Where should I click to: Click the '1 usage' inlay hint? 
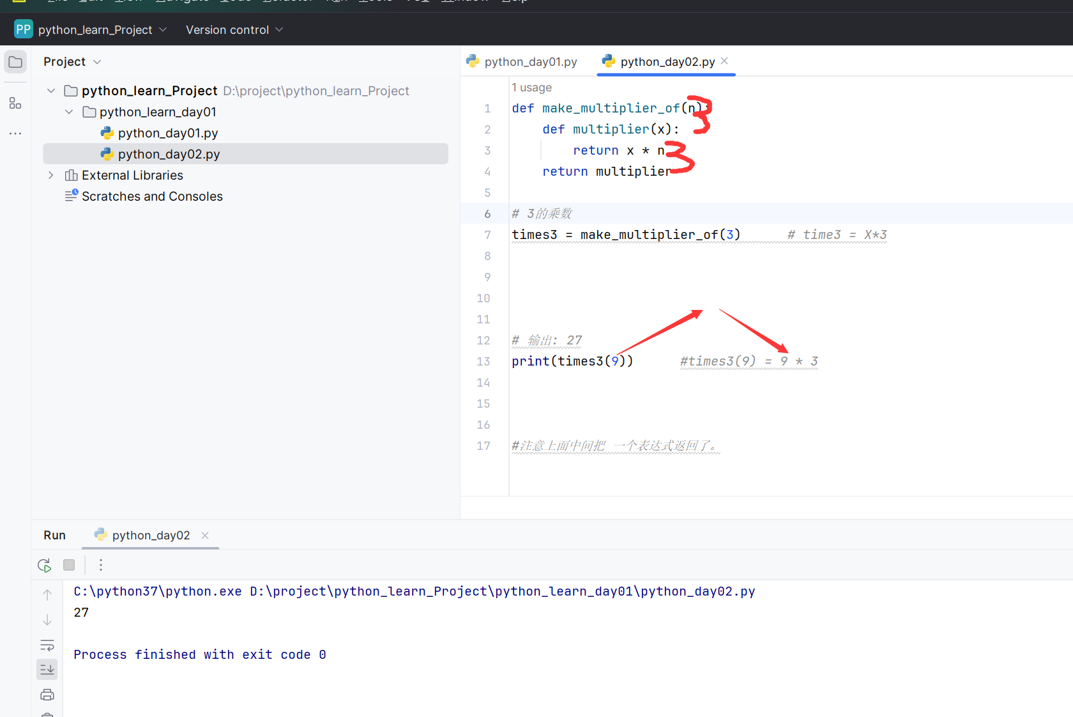click(x=531, y=88)
